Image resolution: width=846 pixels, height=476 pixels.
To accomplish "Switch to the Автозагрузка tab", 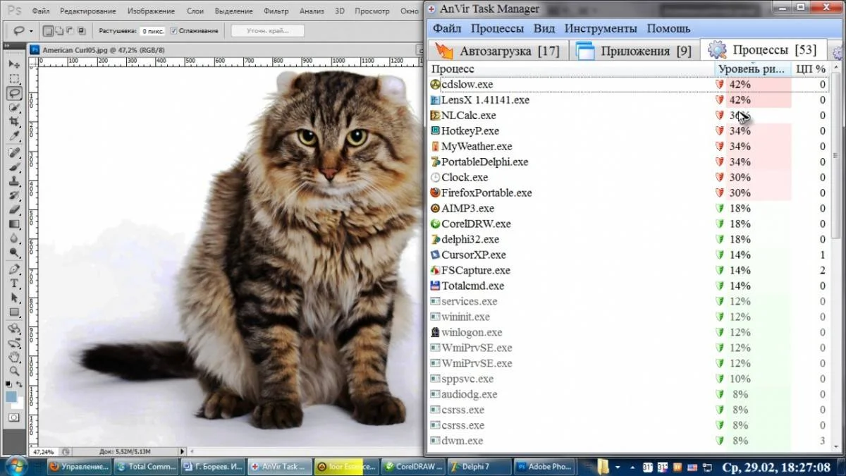I will click(497, 51).
